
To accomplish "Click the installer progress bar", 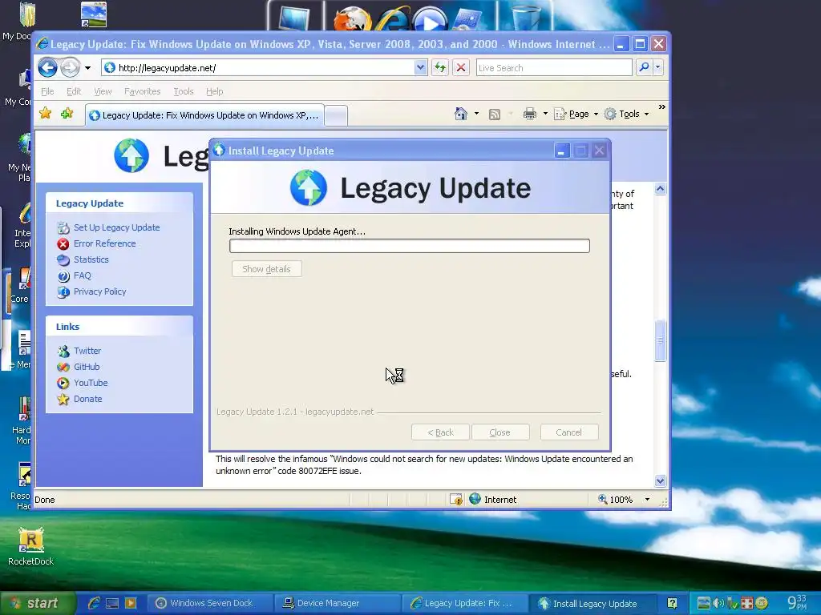I will [x=410, y=246].
